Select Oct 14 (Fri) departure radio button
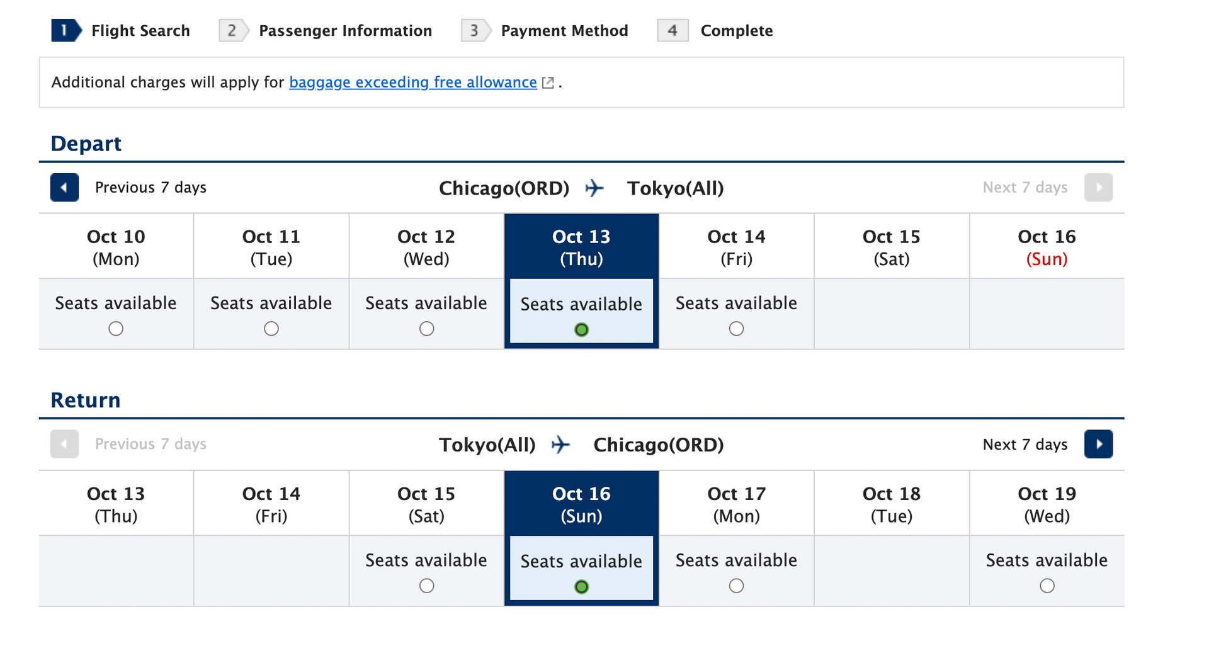This screenshot has height=648, width=1209. point(736,329)
